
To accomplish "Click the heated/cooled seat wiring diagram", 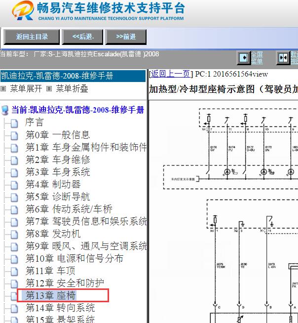I will click(223, 212).
